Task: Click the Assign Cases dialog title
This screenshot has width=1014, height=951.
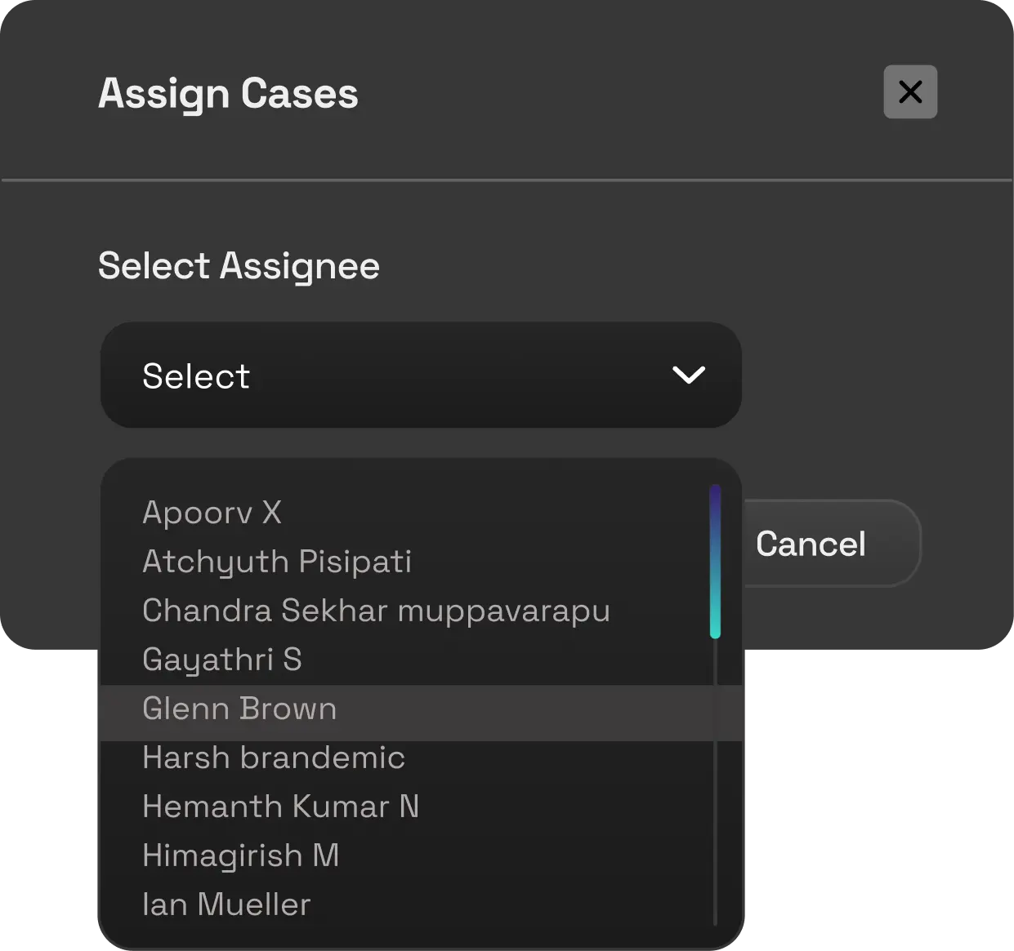Action: pyautogui.click(x=228, y=92)
